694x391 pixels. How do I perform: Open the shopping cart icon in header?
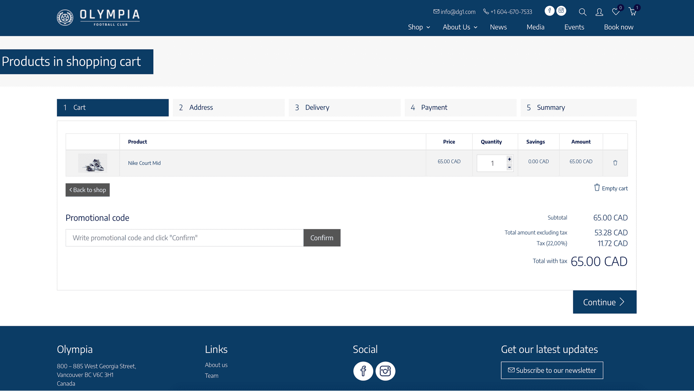coord(633,12)
